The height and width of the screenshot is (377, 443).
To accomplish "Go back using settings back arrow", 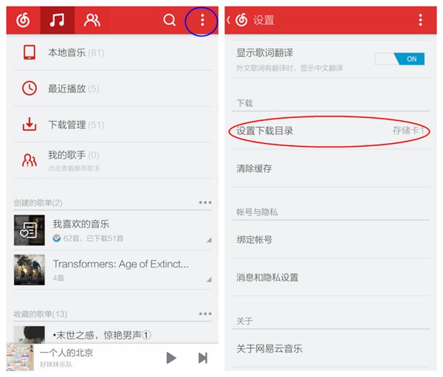I will point(229,20).
